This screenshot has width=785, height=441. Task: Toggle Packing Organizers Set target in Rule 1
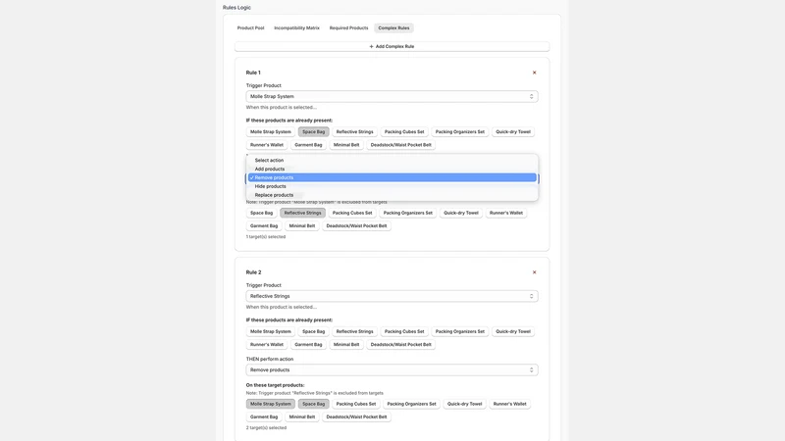tap(408, 213)
